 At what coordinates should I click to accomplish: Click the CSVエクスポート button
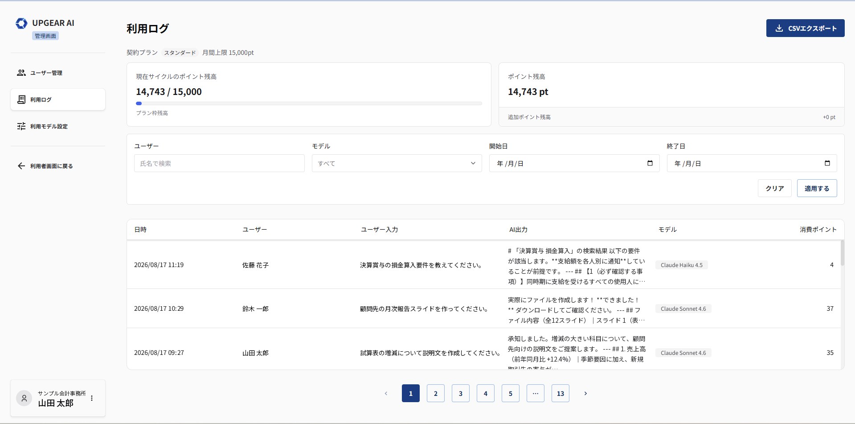pyautogui.click(x=805, y=28)
